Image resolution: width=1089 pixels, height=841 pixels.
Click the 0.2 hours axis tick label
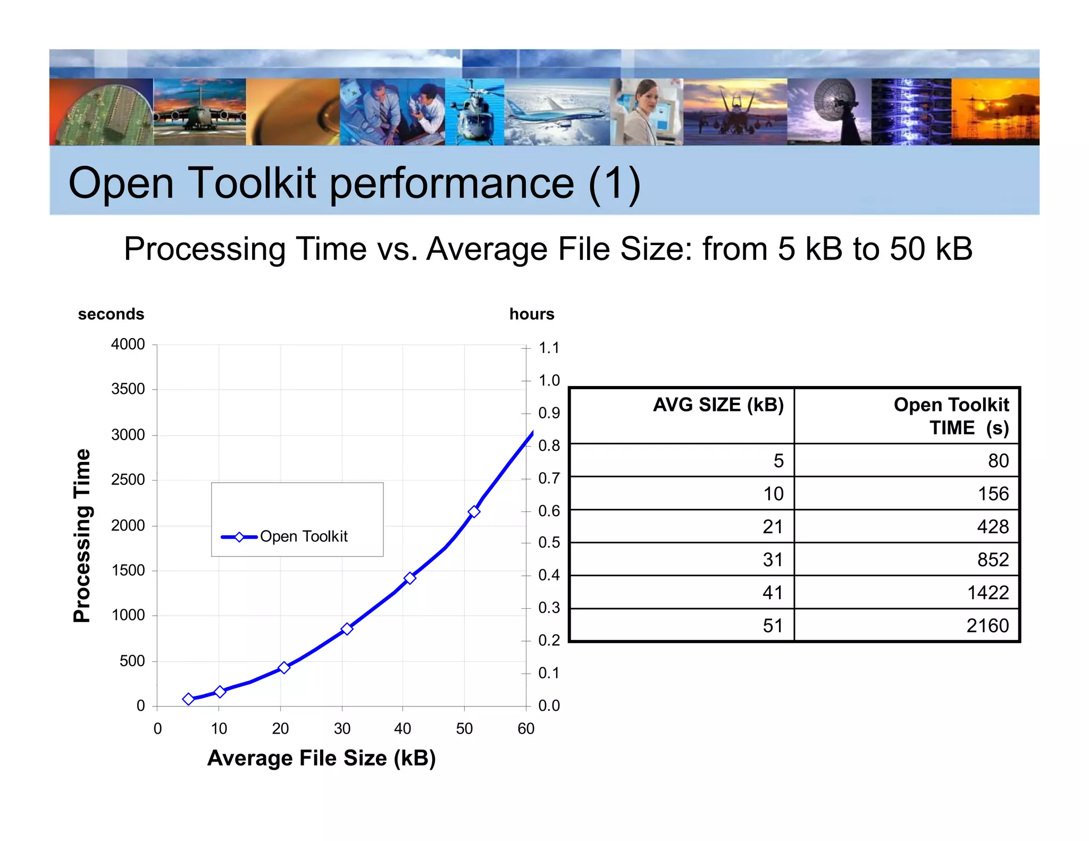549,640
